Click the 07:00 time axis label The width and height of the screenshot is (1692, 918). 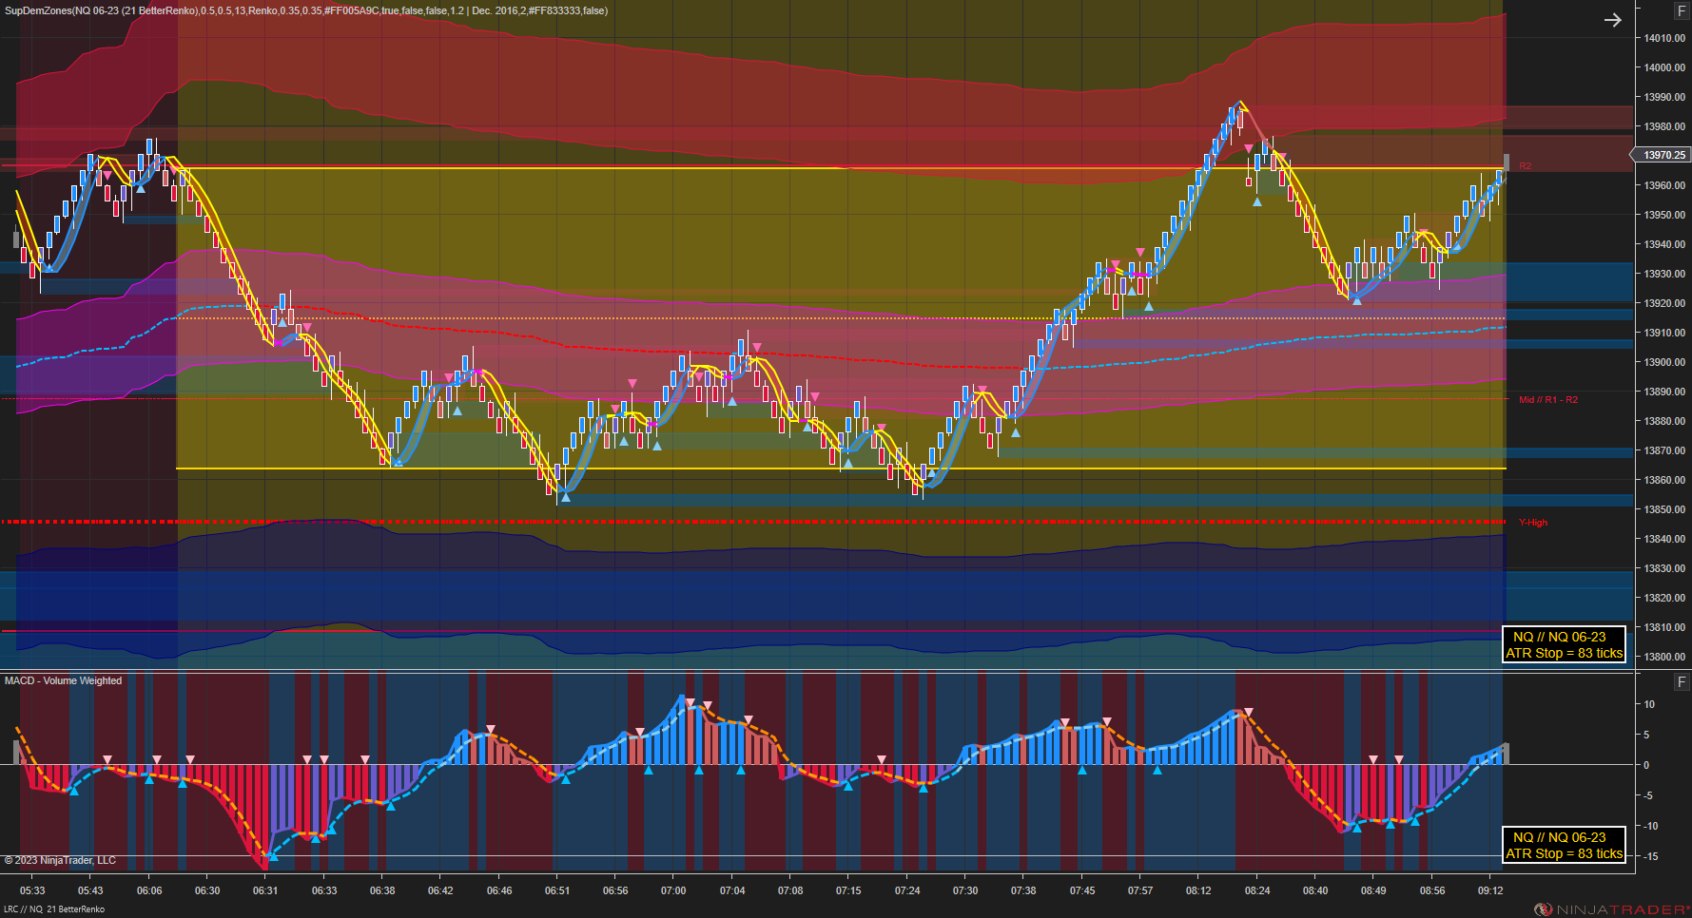673,890
